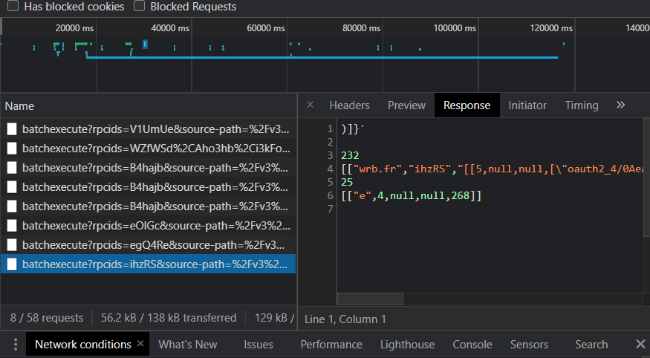This screenshot has width=650, height=358.
Task: Toggle the Blocked Requests checkbox
Action: coord(140,7)
